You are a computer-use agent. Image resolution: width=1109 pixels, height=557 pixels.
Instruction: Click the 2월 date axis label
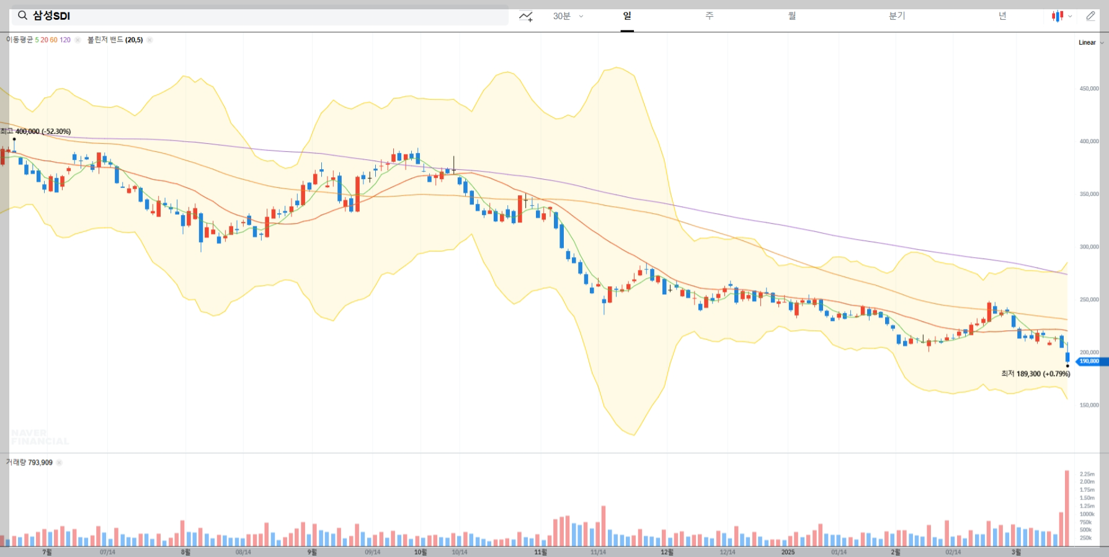pyautogui.click(x=896, y=552)
